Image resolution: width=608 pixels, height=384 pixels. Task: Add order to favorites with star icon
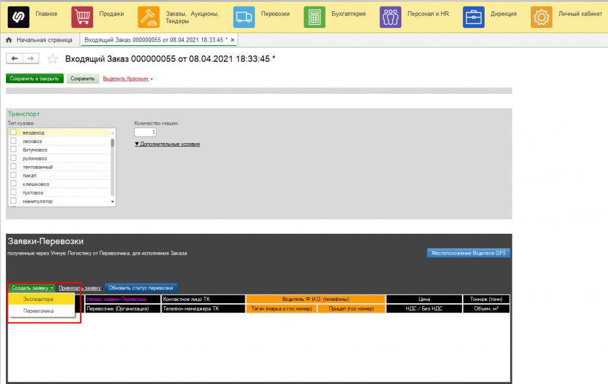click(x=52, y=59)
